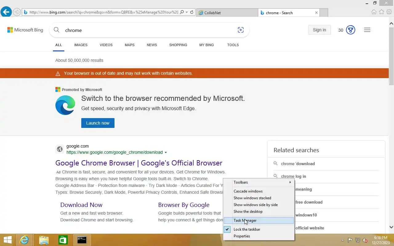Toggle Lock the taskbar option

point(259,229)
